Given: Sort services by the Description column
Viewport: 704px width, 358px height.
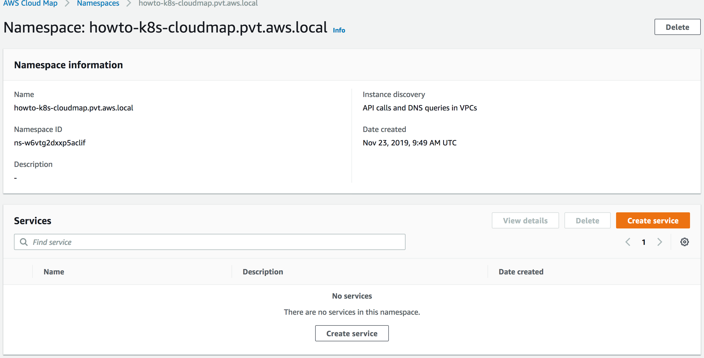Looking at the screenshot, I should click(263, 271).
